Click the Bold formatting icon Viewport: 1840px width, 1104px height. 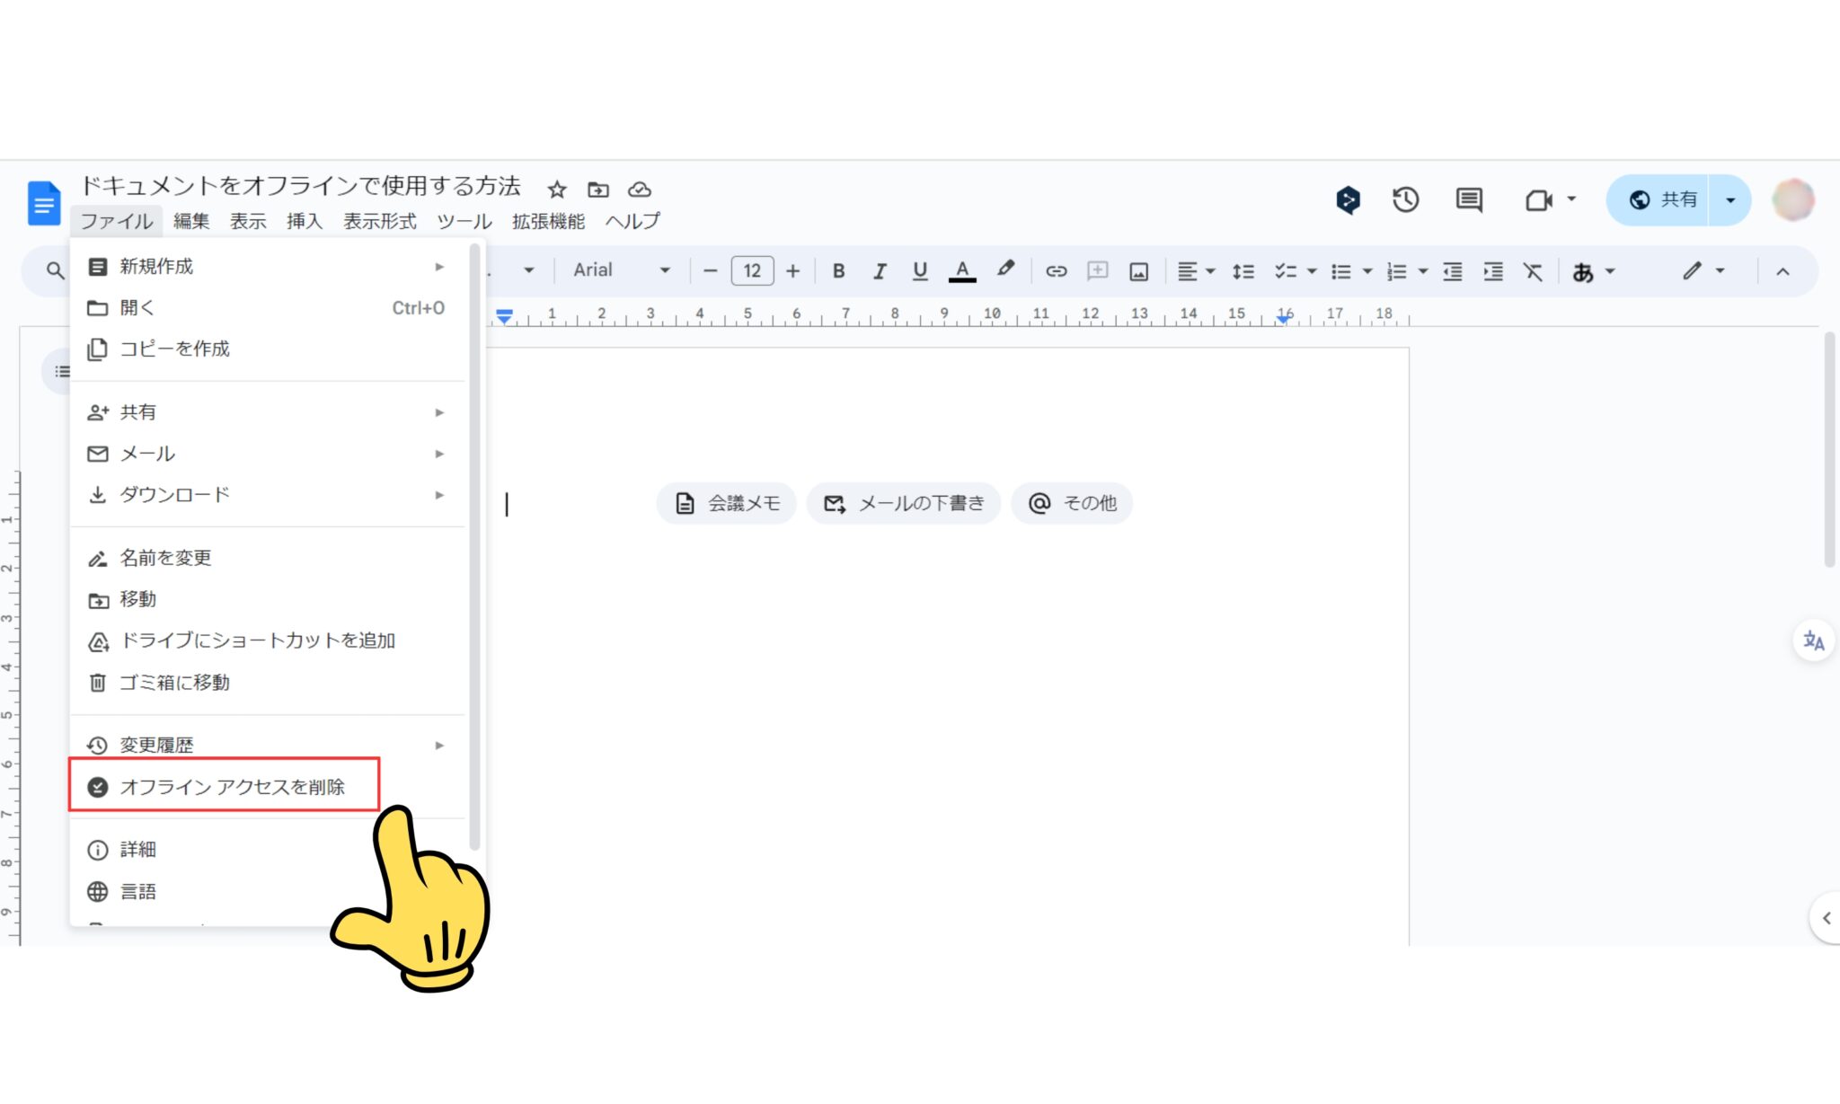[837, 270]
